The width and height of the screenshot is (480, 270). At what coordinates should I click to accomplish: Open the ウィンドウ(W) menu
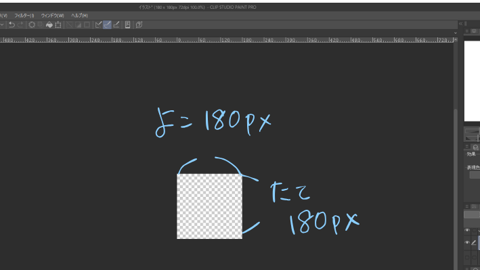53,16
